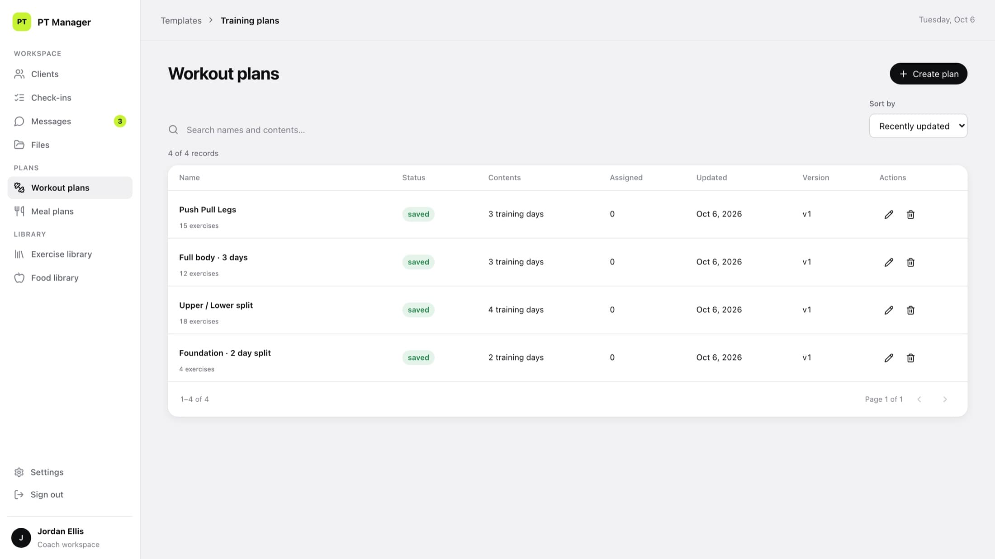This screenshot has height=559, width=995.
Task: Open Clients in the sidebar
Action: click(70, 74)
